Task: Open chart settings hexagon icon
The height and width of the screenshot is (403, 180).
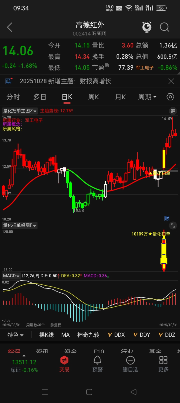Action: pyautogui.click(x=170, y=97)
